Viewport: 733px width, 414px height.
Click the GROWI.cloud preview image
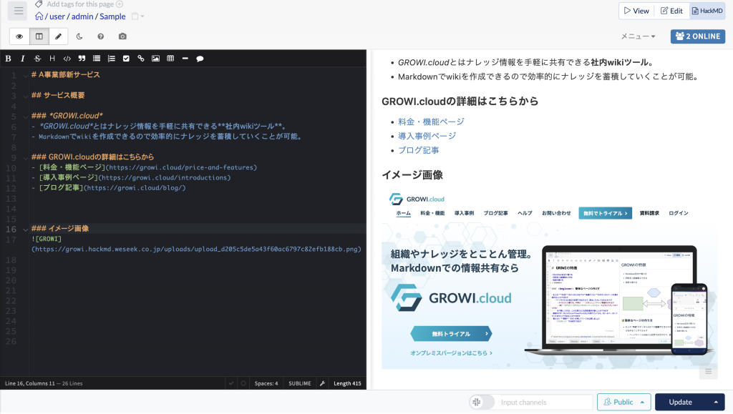pyautogui.click(x=549, y=280)
